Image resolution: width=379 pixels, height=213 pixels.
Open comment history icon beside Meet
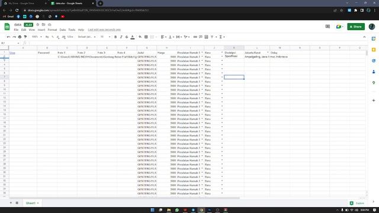click(327, 26)
